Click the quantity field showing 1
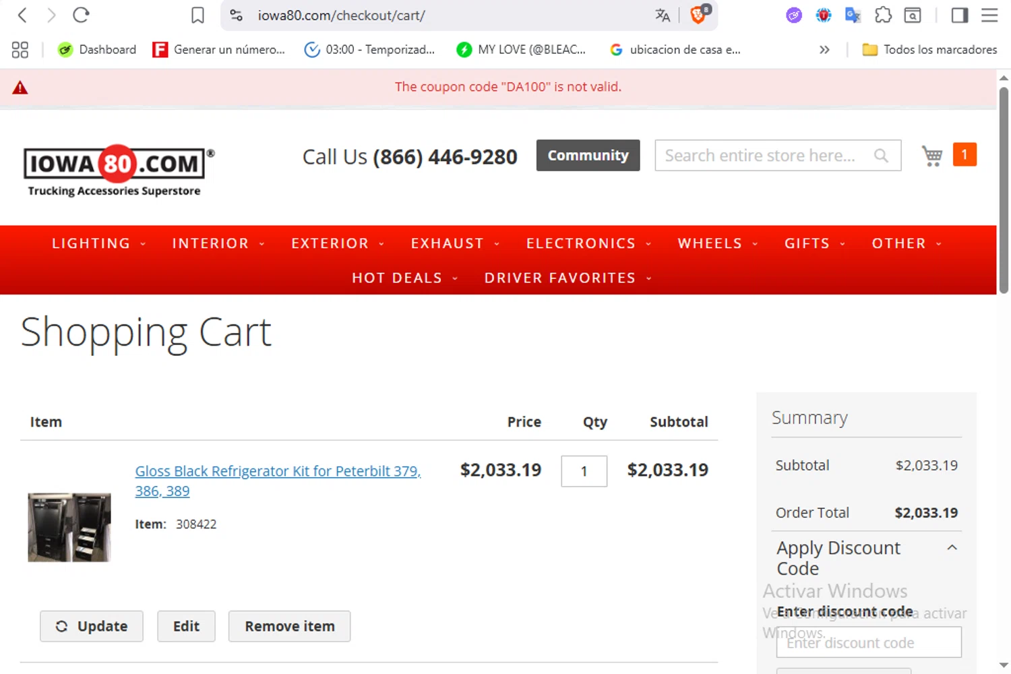 coord(584,471)
